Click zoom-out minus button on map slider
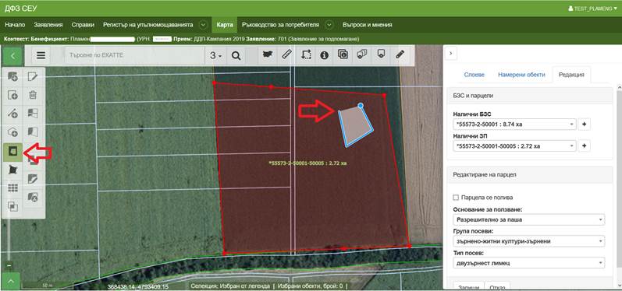The height and width of the screenshot is (291, 622). click(x=9, y=265)
